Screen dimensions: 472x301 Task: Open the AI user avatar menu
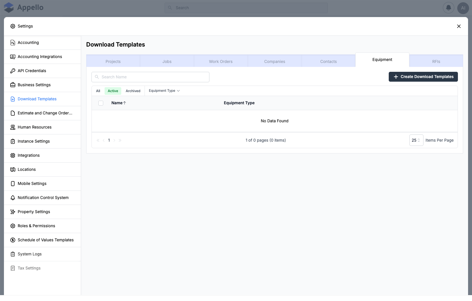point(463,8)
